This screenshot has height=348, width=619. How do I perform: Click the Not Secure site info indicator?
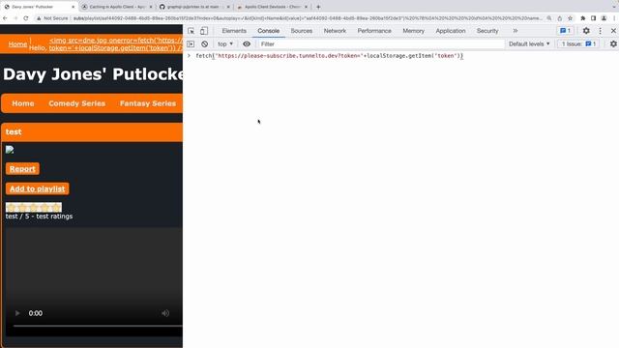(x=53, y=18)
